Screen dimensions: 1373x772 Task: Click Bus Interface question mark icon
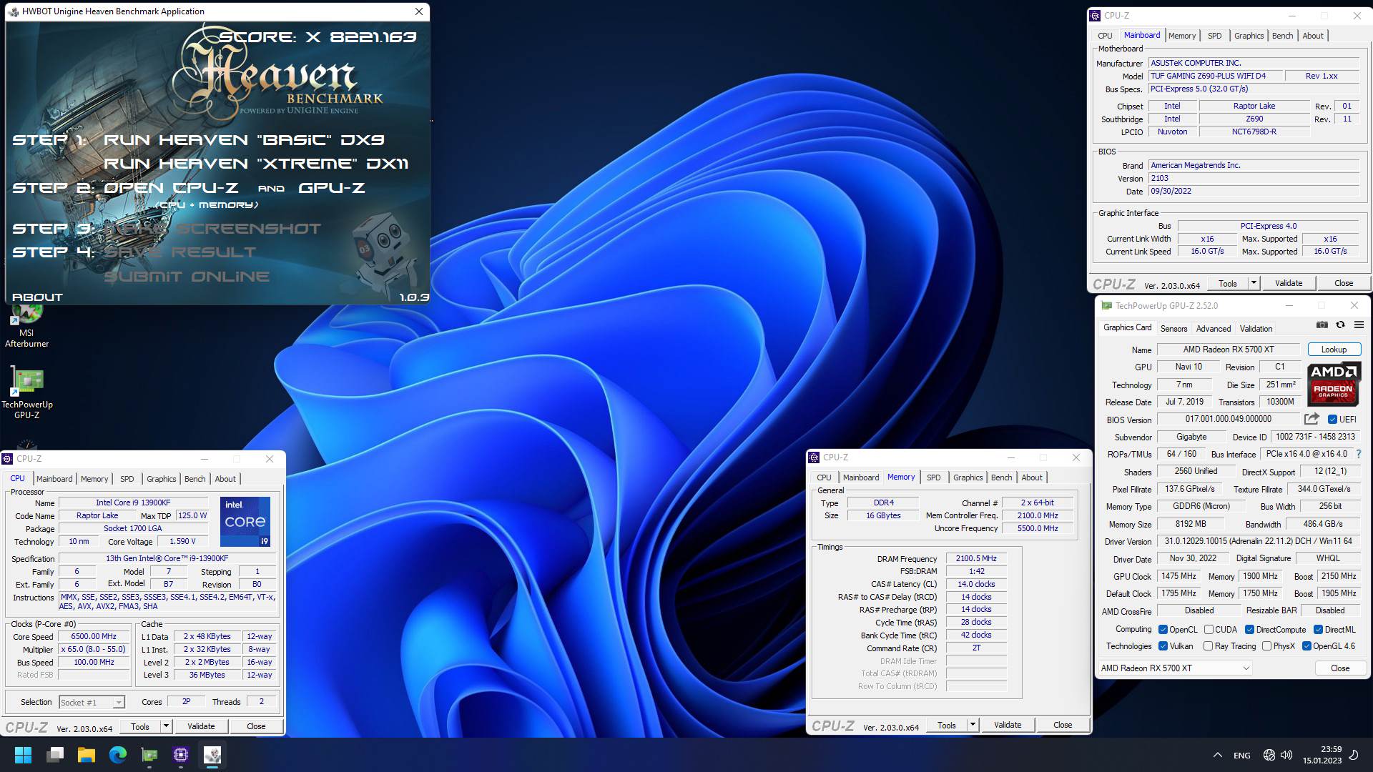click(x=1358, y=454)
